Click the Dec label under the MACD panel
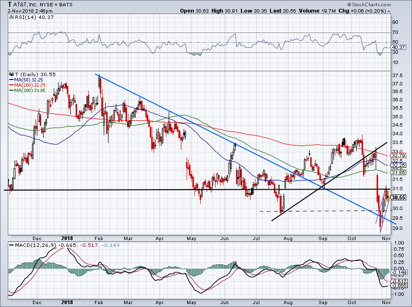Screen dimensions: 412x307 coord(37,302)
